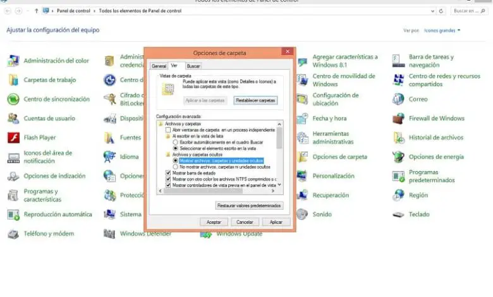Image resolution: width=493 pixels, height=297 pixels.
Task: Click the address bar path field
Action: 239,11
